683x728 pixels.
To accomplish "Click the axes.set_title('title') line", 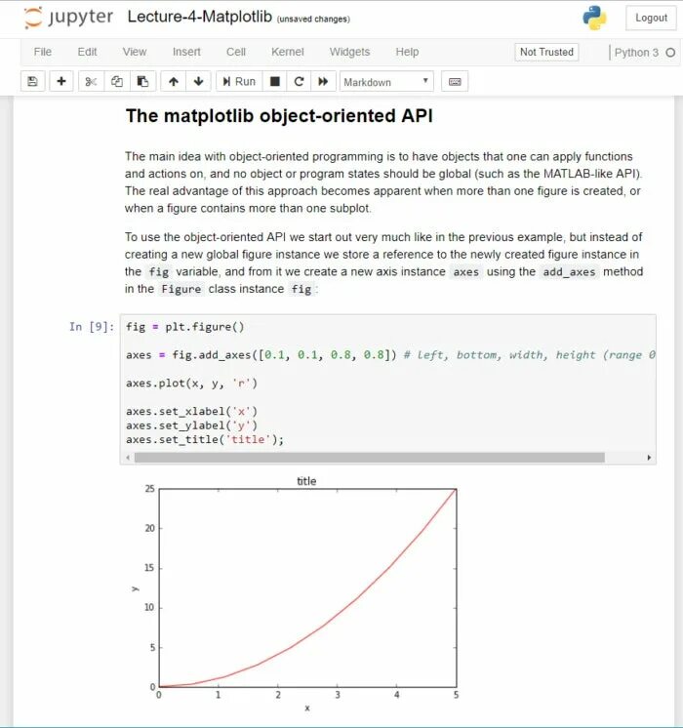I will 205,439.
